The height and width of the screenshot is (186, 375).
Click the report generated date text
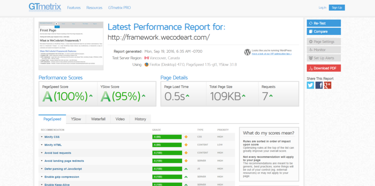(x=174, y=51)
